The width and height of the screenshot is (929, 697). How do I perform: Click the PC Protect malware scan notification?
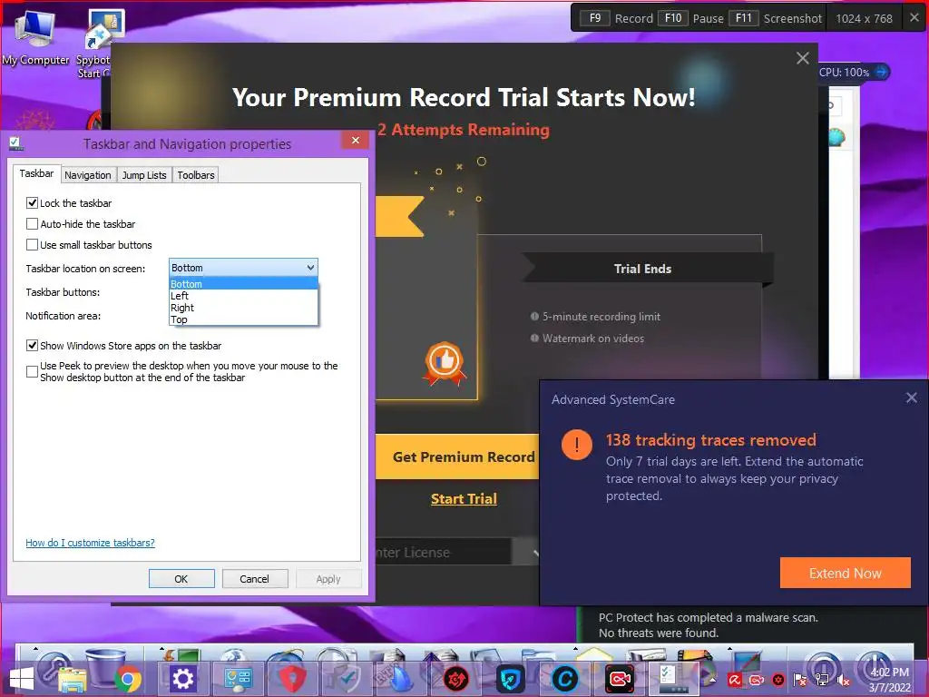coord(708,624)
